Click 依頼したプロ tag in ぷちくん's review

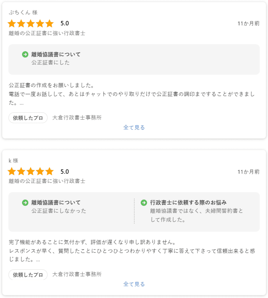pyautogui.click(x=28, y=118)
